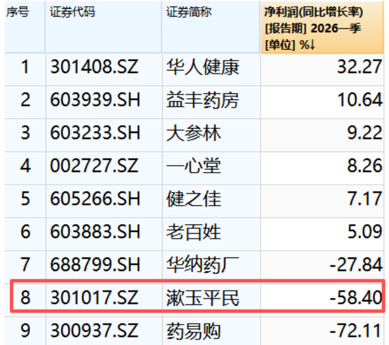Open the 药易购 security name
The image size is (389, 345).
point(193,331)
